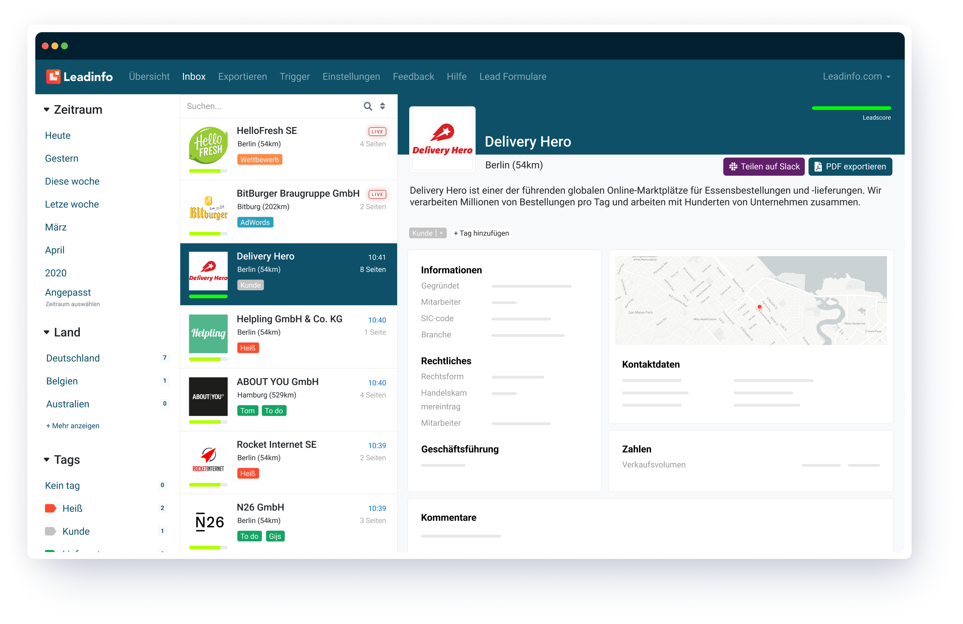Click the Leadinfo logo icon

[53, 76]
